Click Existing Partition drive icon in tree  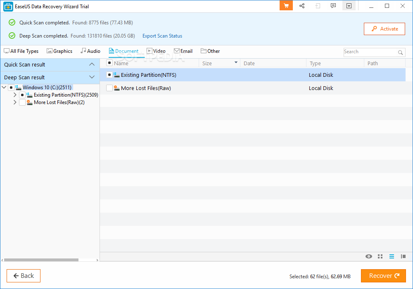[29, 95]
